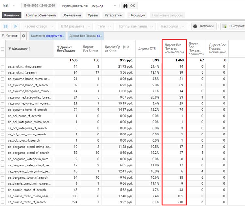Switch to the Поисковые запросы tab
245x206 pixels.
pyautogui.click(x=167, y=15)
